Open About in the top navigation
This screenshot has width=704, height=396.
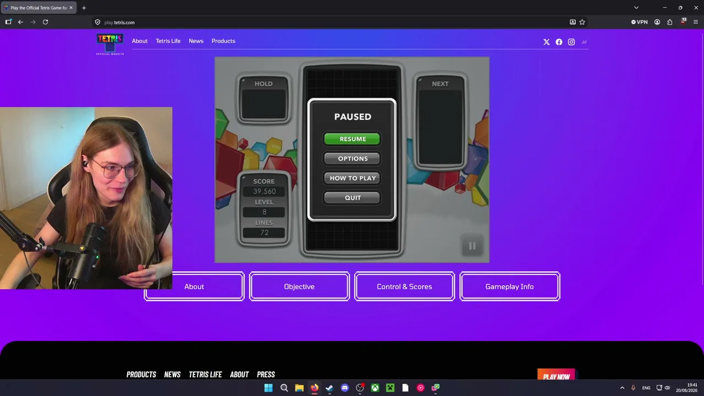point(140,41)
